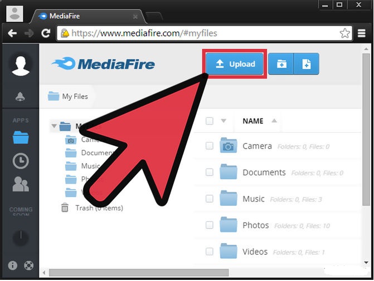Click the power-style icon in the dark sidebar
374x281 pixels.
pos(21,238)
